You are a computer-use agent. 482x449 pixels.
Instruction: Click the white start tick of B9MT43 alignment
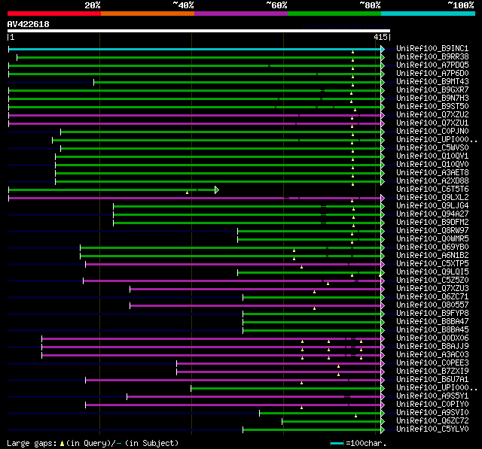click(93, 82)
